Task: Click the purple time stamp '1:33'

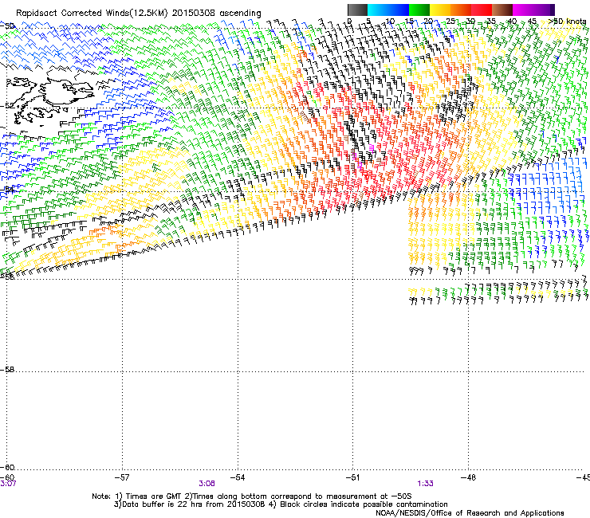Action: [x=425, y=484]
